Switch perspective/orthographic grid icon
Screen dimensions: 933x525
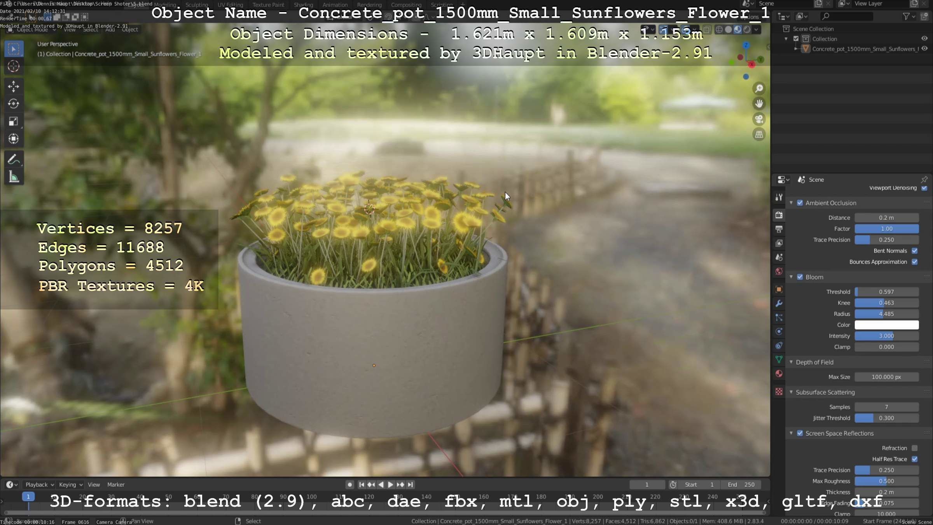click(759, 135)
